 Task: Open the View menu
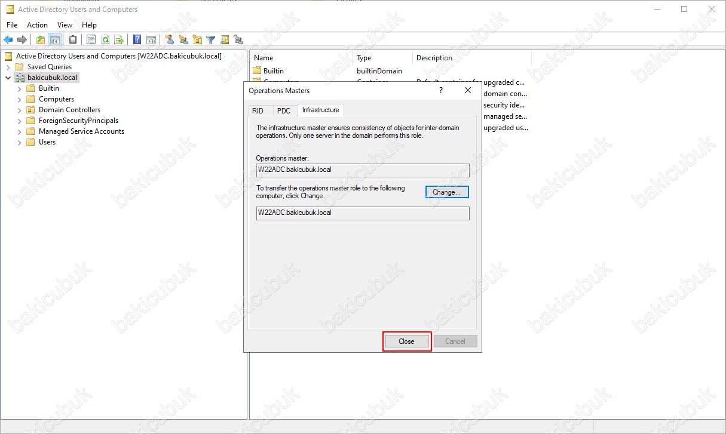(65, 25)
